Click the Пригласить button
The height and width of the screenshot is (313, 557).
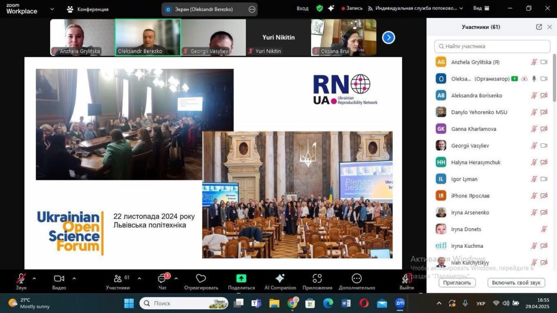pos(457,283)
